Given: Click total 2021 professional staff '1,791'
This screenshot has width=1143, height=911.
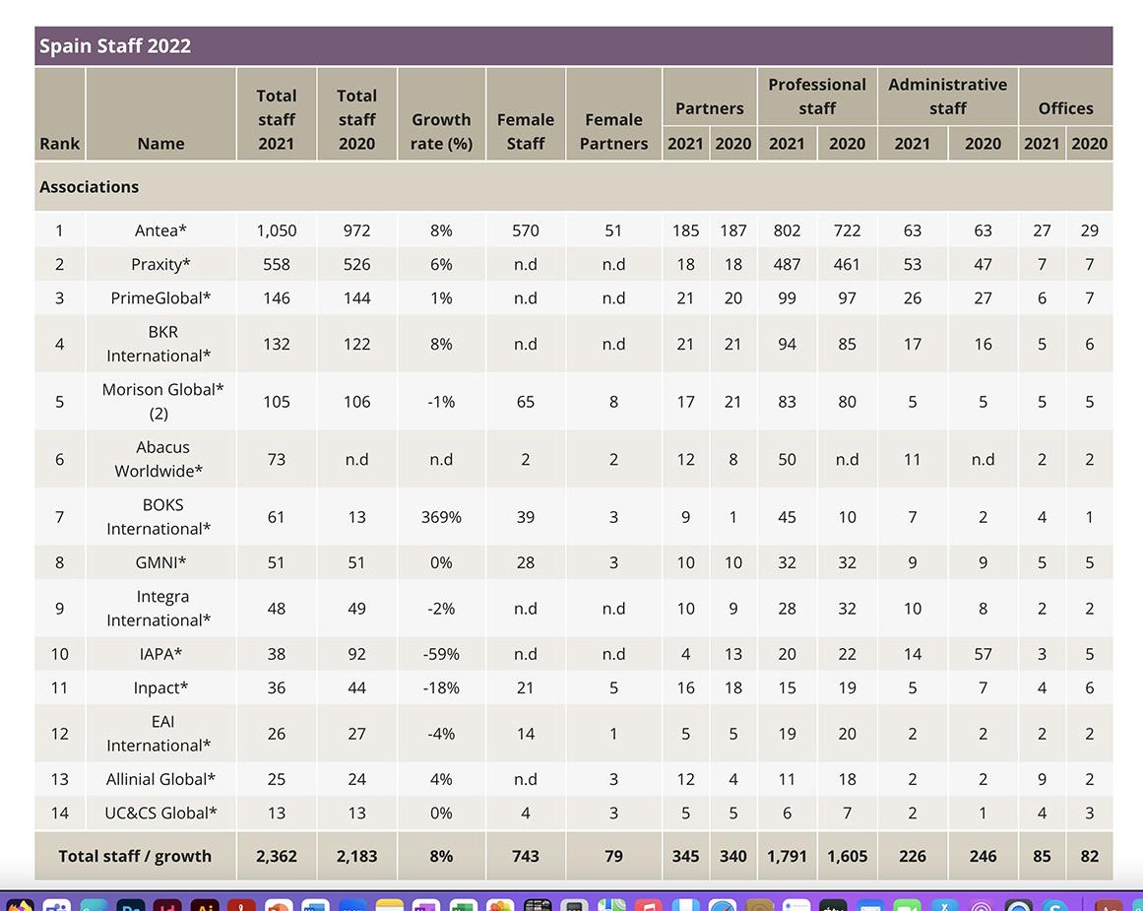Looking at the screenshot, I should coord(788,856).
